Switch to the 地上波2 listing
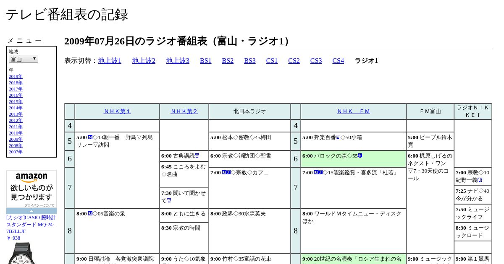 tap(144, 61)
